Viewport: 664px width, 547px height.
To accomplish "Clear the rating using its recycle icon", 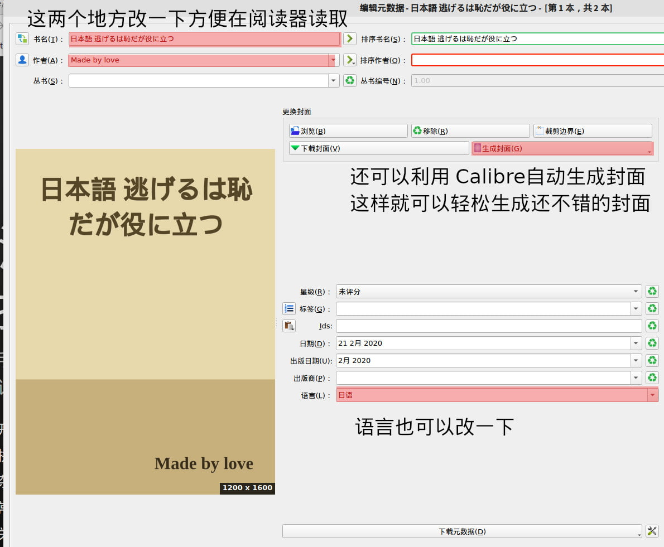I will pyautogui.click(x=652, y=291).
